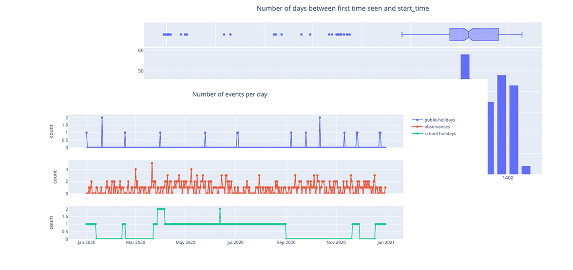This screenshot has height=270, width=573.
Task: Click the 'Number of events per day' title
Action: (229, 94)
